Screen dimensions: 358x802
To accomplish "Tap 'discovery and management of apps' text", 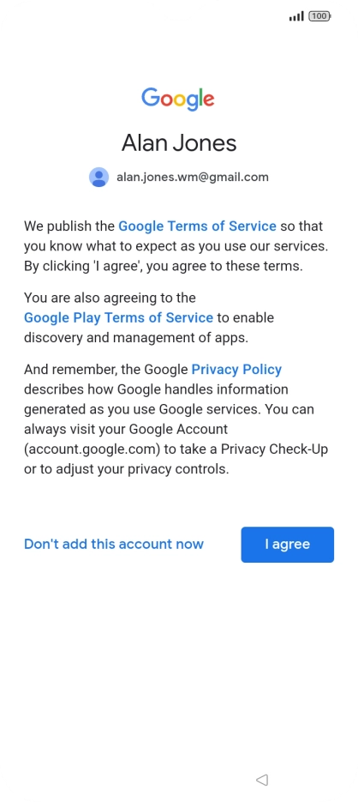I will click(x=136, y=338).
